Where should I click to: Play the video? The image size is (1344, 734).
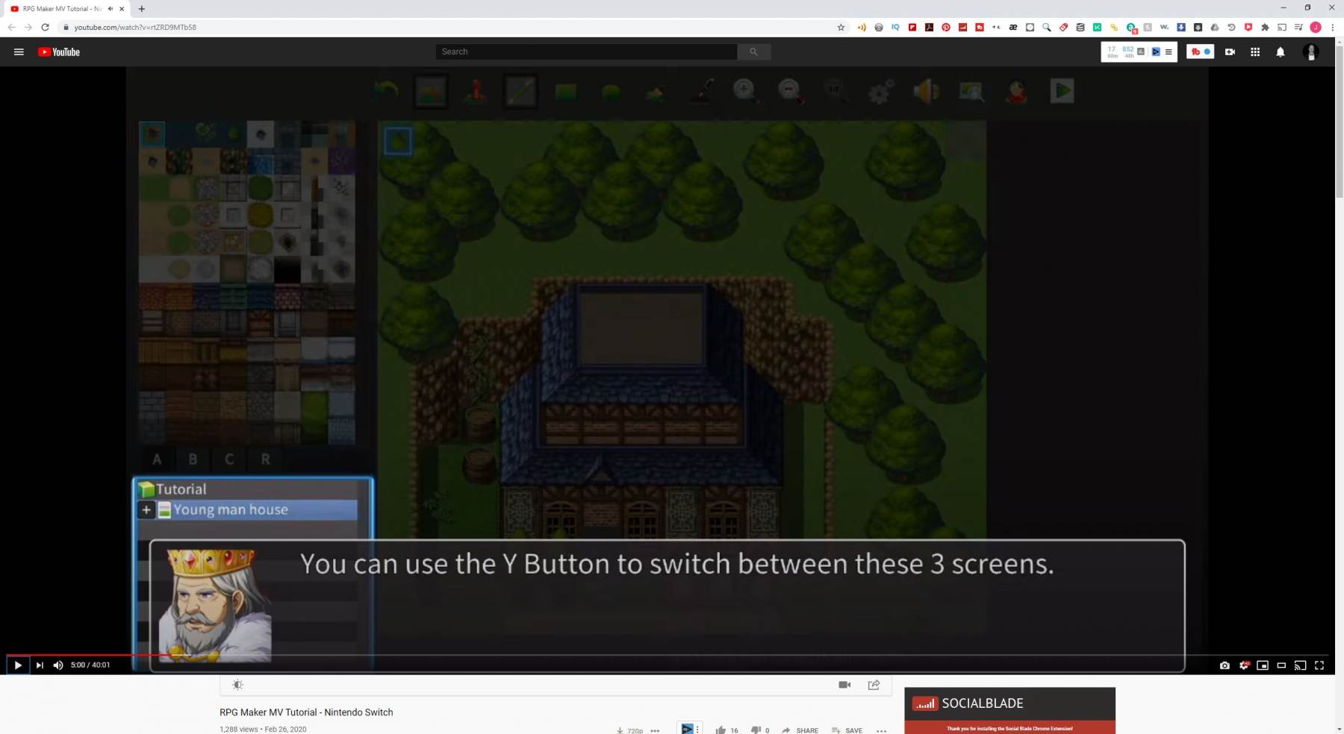point(18,665)
